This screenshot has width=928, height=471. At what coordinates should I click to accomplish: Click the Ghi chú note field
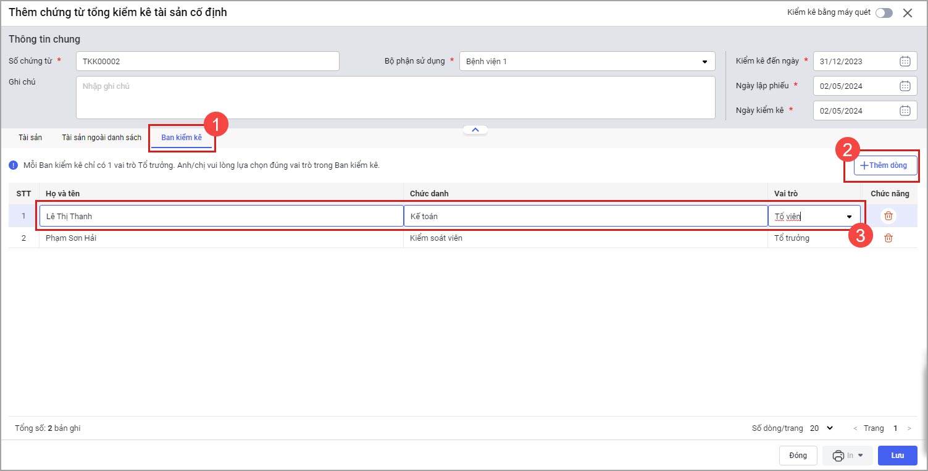pos(395,97)
